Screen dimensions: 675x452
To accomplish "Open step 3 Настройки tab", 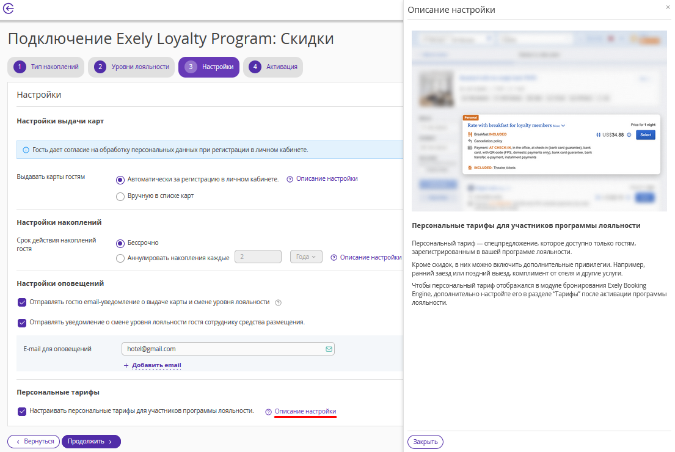I will tap(209, 67).
